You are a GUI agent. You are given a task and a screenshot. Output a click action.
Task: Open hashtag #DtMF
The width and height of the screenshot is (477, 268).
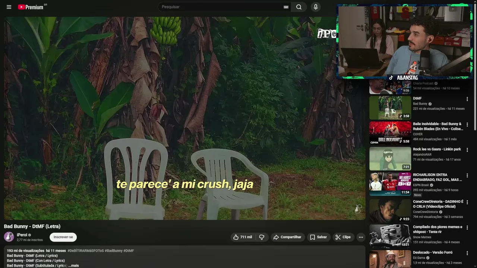click(x=129, y=251)
